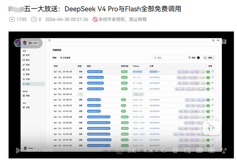Open 商服 under the sidebar's second section

tap(26, 96)
